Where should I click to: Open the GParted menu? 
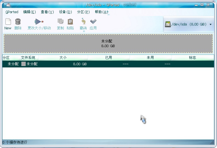point(12,12)
